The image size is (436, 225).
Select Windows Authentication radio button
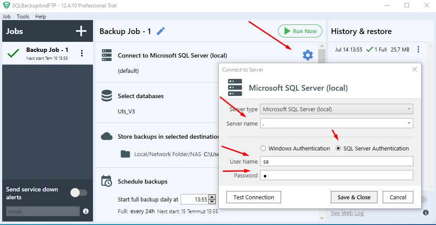pos(263,148)
